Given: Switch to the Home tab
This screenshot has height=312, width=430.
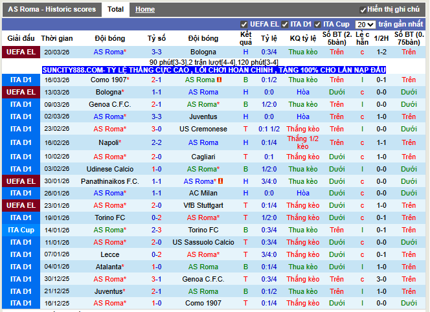Looking at the screenshot, I should click(x=145, y=10).
